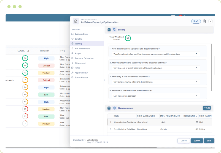
Task: Open the Notes section
Action: (87, 68)
